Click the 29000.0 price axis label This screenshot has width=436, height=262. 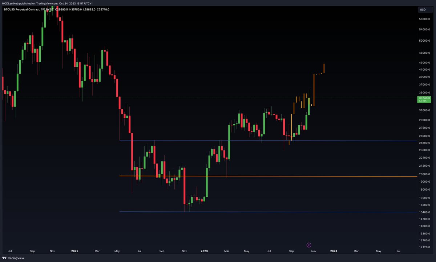424,120
